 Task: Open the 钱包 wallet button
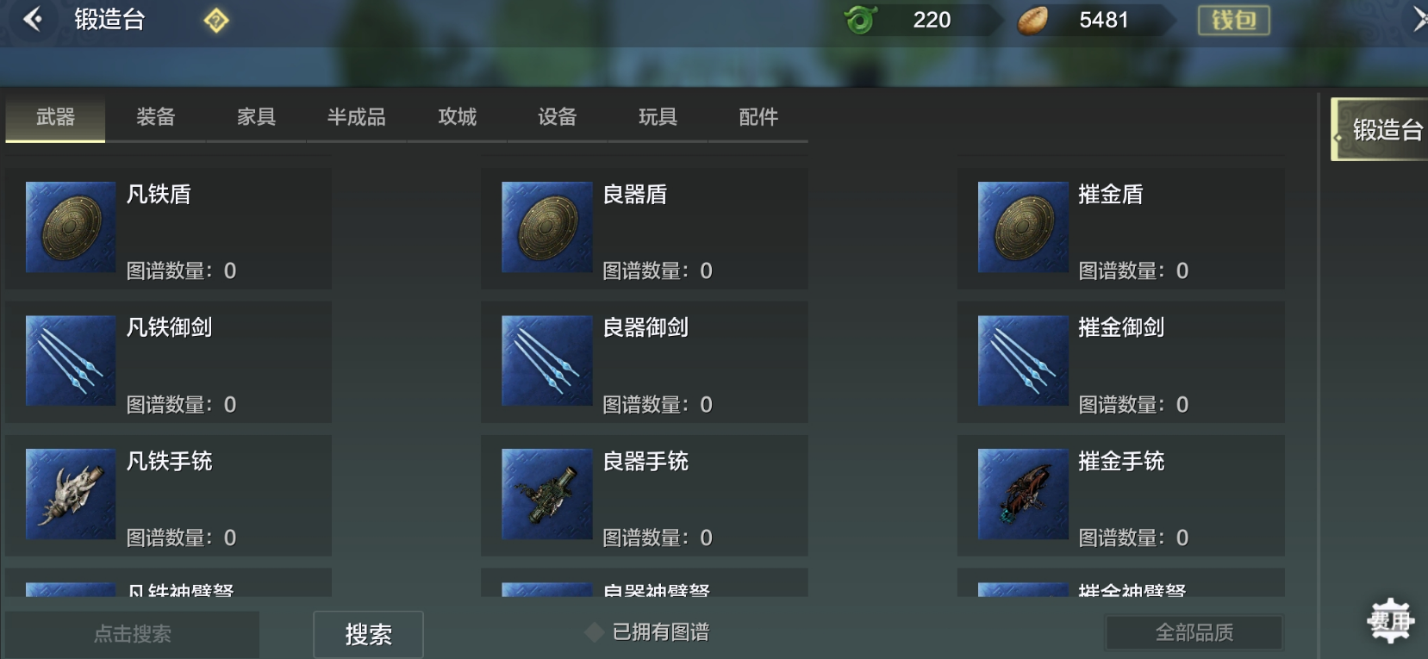(x=1233, y=20)
